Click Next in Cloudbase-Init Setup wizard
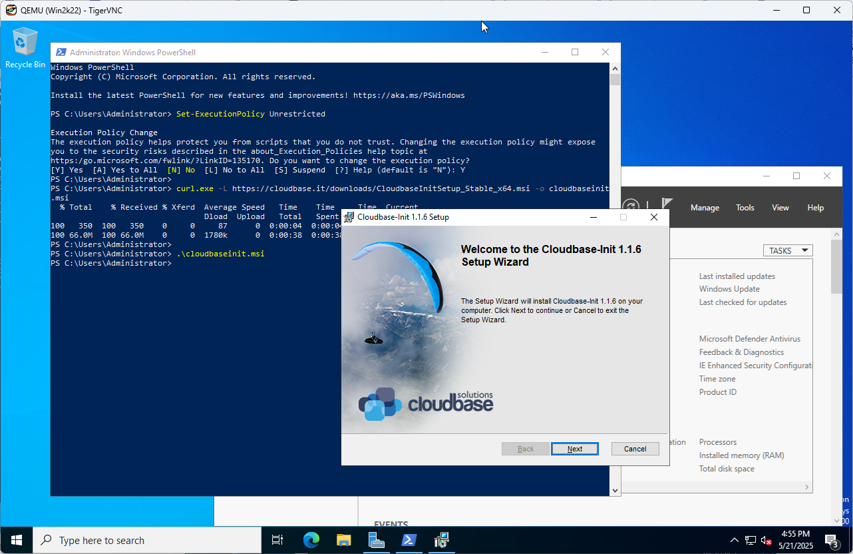The height and width of the screenshot is (554, 853). (575, 449)
